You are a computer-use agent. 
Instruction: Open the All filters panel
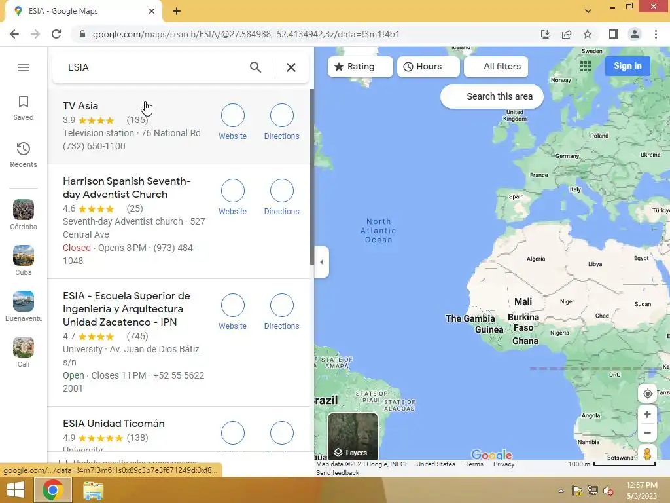pos(496,67)
